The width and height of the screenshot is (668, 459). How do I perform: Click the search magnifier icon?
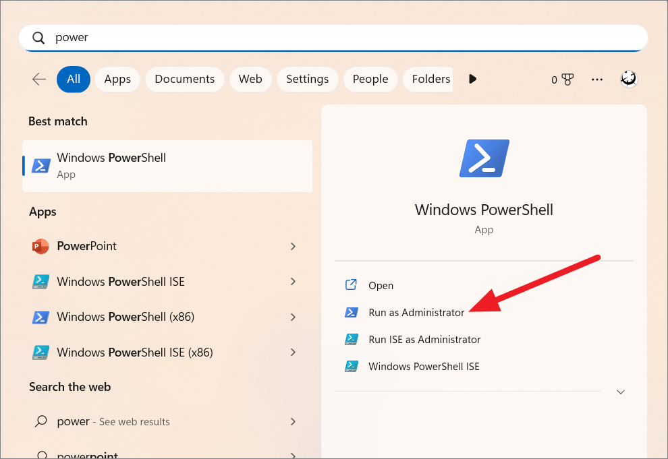pyautogui.click(x=38, y=37)
